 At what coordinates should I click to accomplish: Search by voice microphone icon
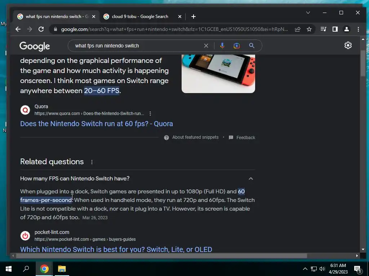coord(222,46)
